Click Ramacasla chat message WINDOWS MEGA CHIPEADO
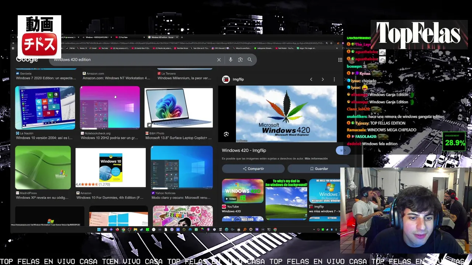 382,130
